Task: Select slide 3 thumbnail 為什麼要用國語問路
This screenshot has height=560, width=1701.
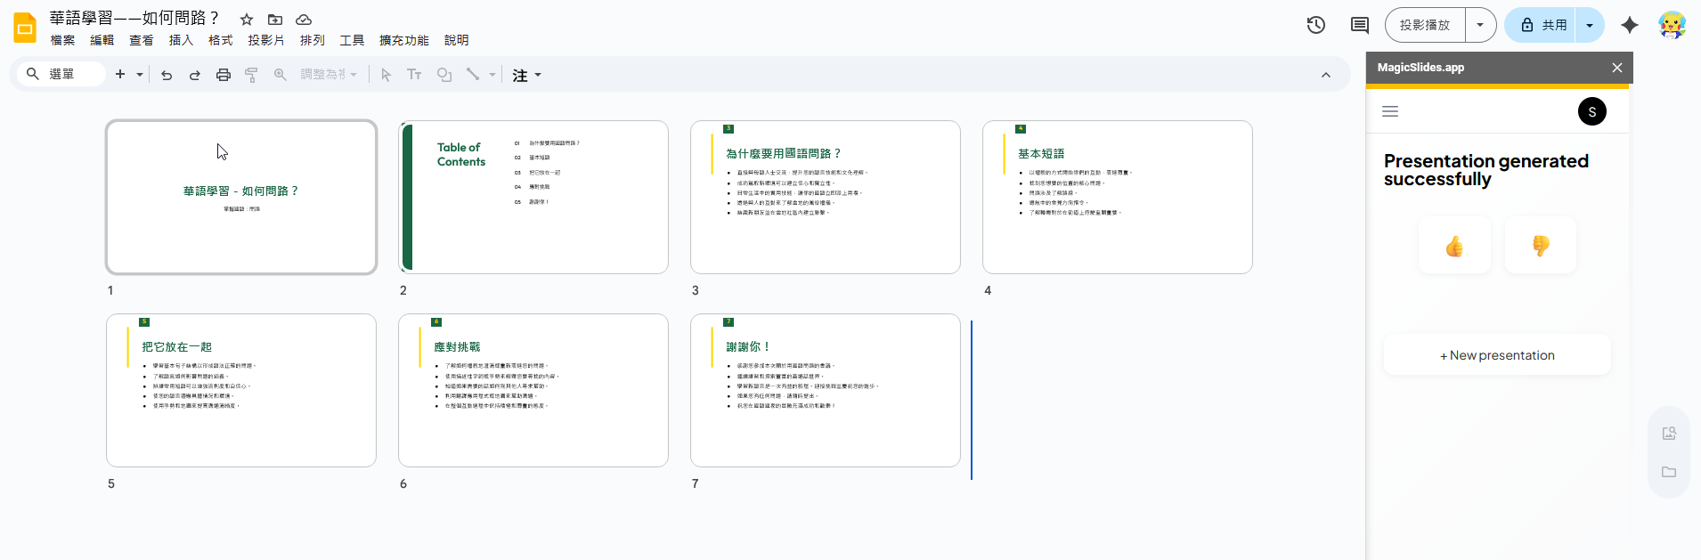Action: tap(825, 197)
